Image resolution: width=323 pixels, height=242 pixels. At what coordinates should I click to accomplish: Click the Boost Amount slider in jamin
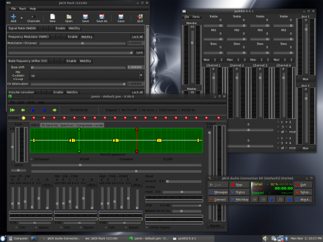184,182
